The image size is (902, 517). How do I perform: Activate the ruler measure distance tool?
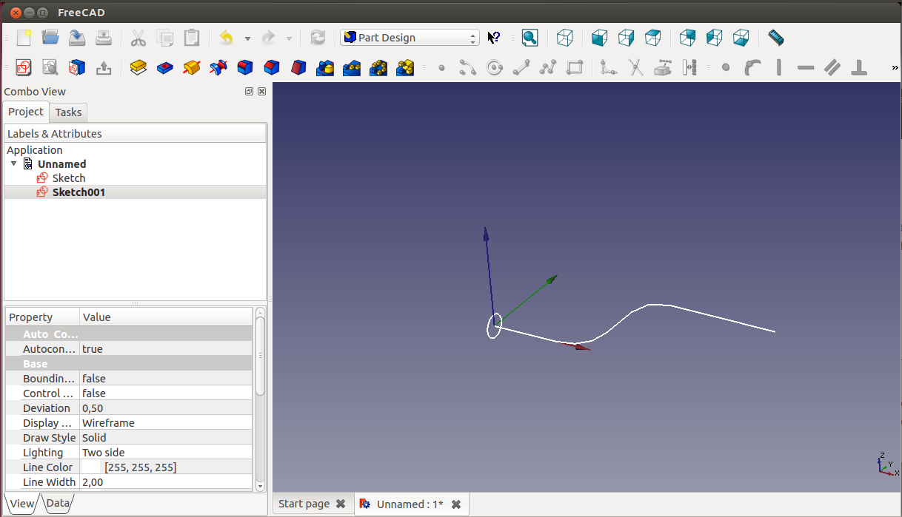click(x=775, y=38)
